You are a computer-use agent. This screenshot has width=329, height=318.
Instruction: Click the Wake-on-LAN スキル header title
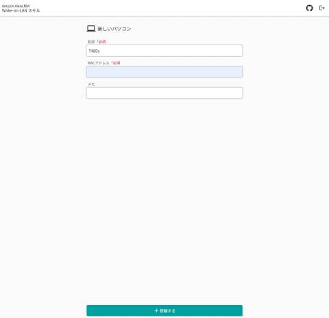pos(21,10)
